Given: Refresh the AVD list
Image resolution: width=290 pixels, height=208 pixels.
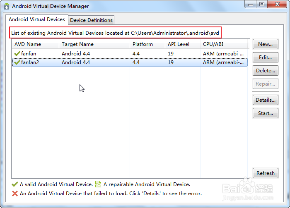Looking at the screenshot, I should (265, 173).
